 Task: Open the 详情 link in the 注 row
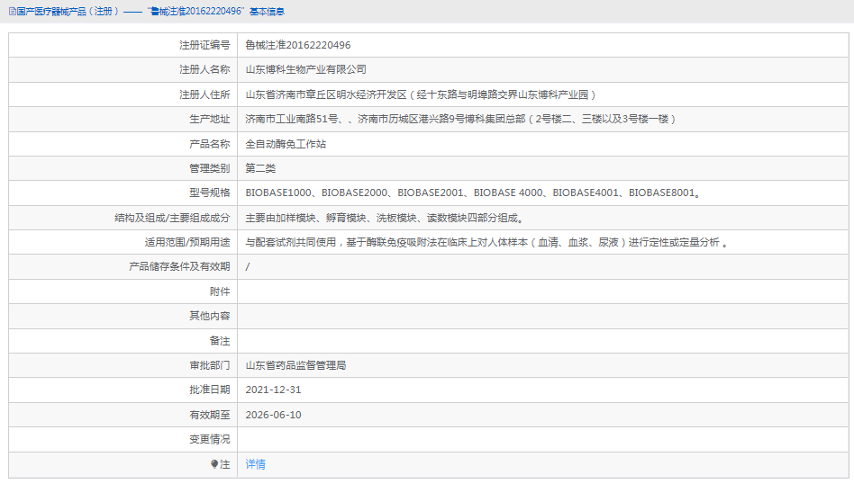point(255,464)
